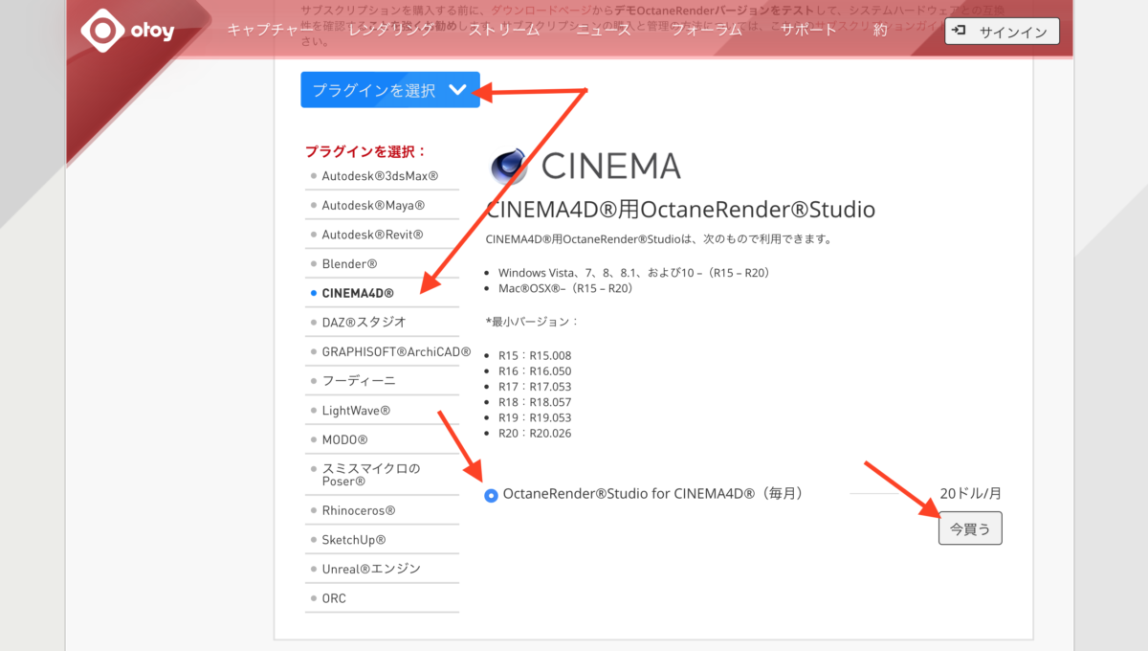
Task: Click the R15：R15.008 version line
Action: pos(535,355)
